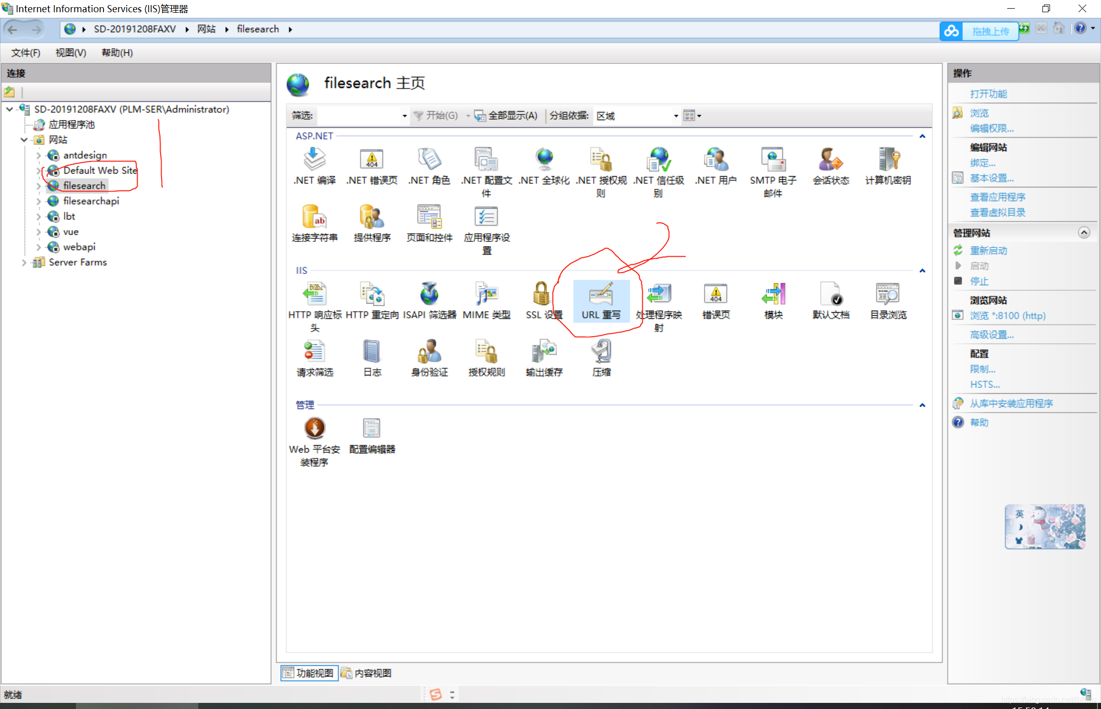Viewport: 1101px width, 709px height.
Task: Switch to the 内容视图 tab
Action: point(366,673)
